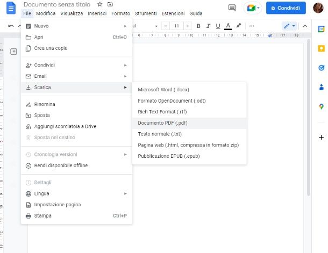
Task: Download as Pubblicazione EPUB (.epub)
Action: pos(189,156)
